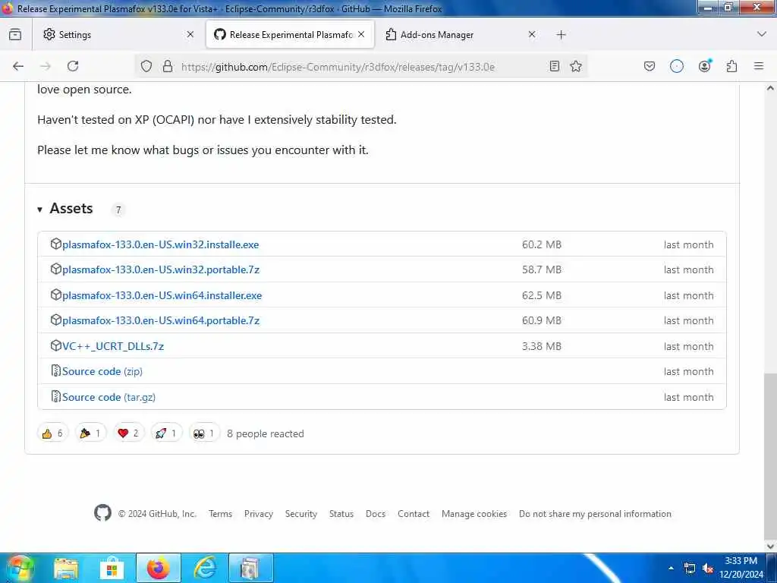Reload the current page

coord(73,66)
